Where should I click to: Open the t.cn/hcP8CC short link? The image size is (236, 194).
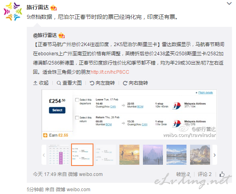[110, 72]
